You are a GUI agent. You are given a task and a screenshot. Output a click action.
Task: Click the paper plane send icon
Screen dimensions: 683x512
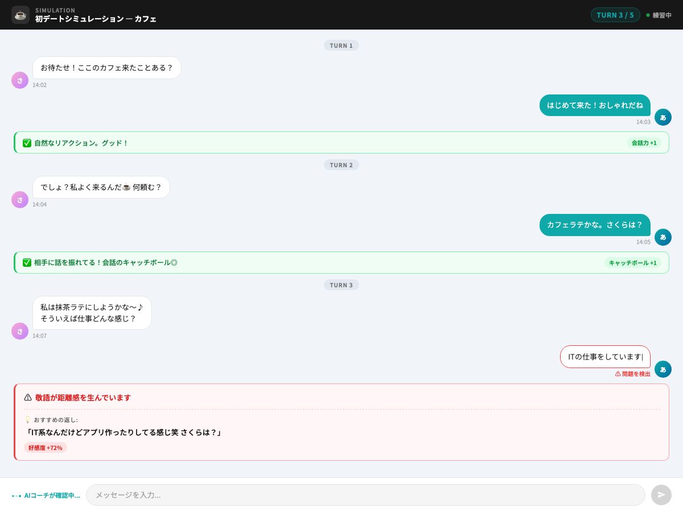(661, 494)
